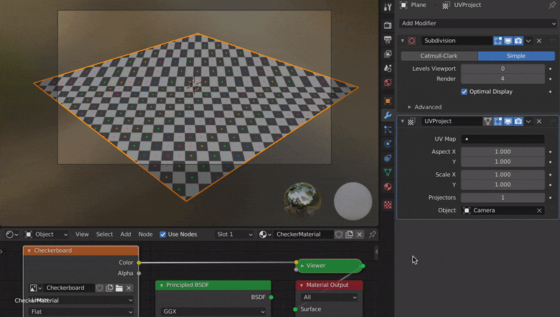Screen dimensions: 560x317
Task: Create new copy of Checkerboard image
Action: click(109, 288)
